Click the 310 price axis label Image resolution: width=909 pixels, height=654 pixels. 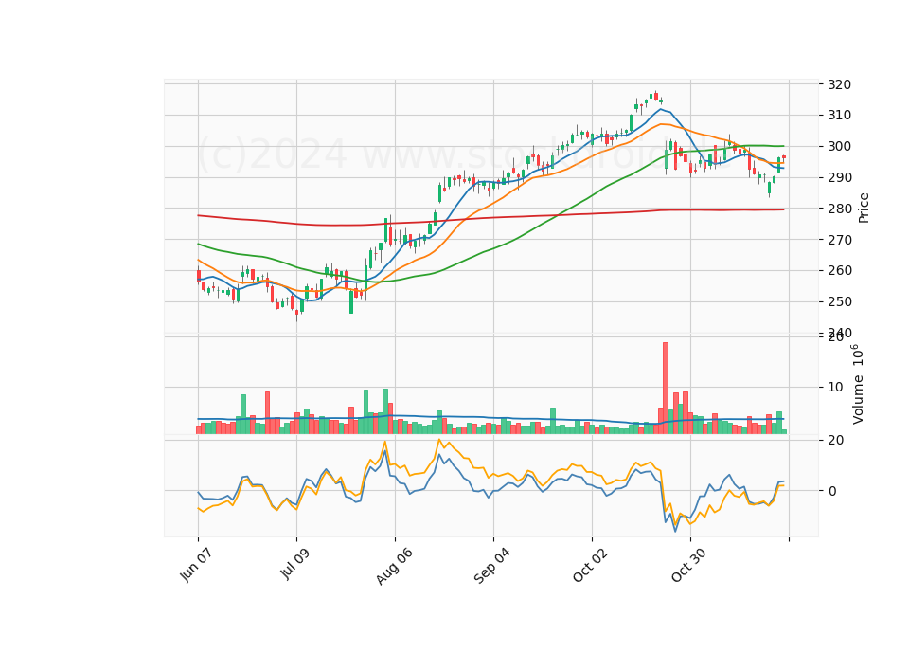pos(840,116)
